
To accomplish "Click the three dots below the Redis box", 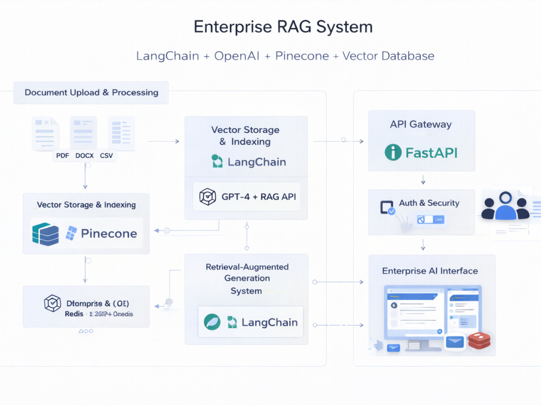I will (x=86, y=331).
